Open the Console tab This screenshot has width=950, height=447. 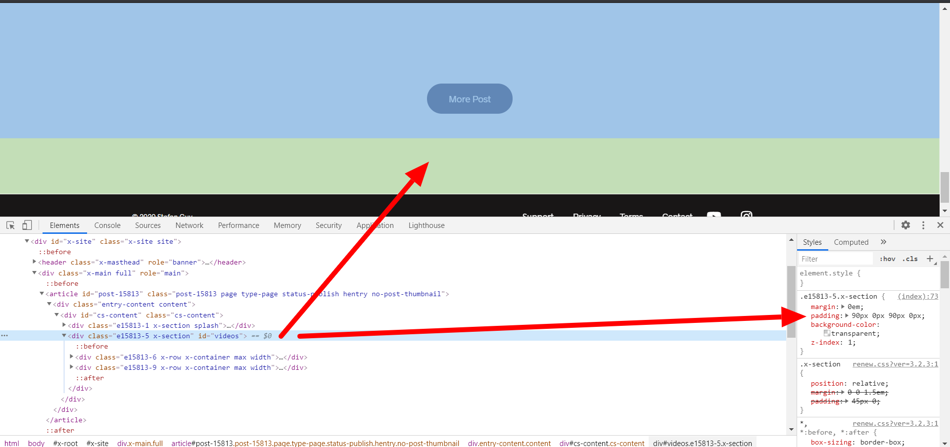click(x=107, y=225)
